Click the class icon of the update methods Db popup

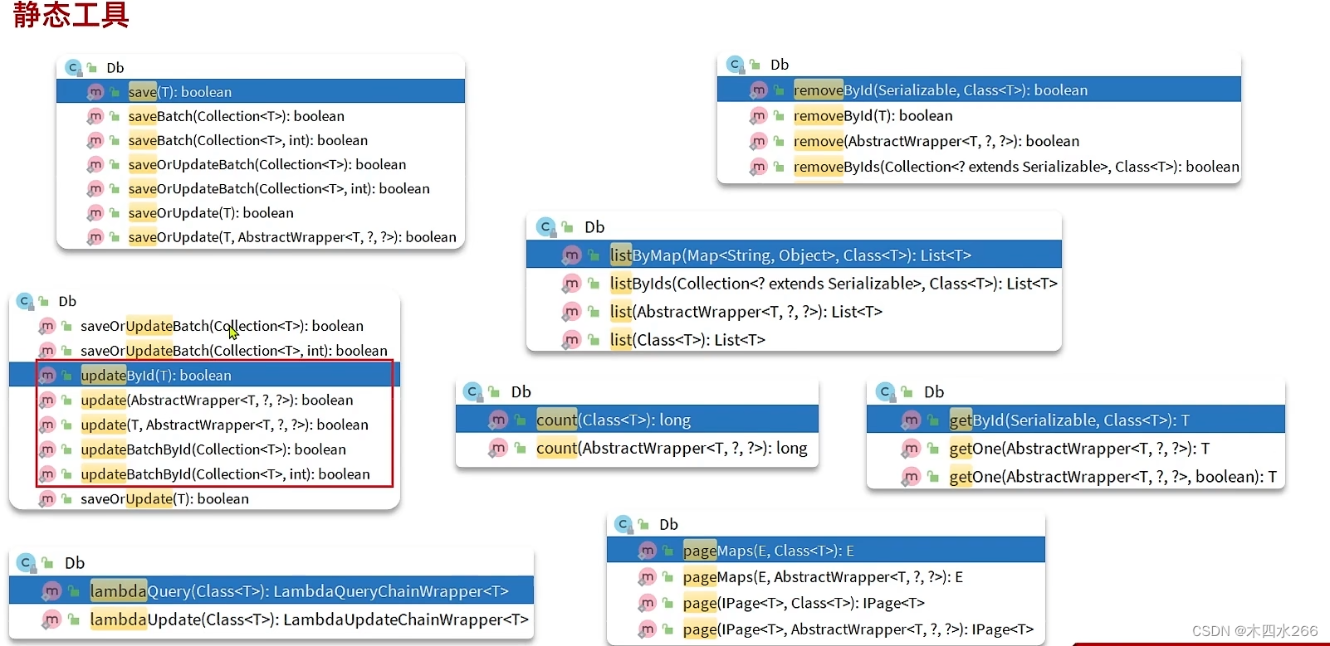tap(24, 301)
